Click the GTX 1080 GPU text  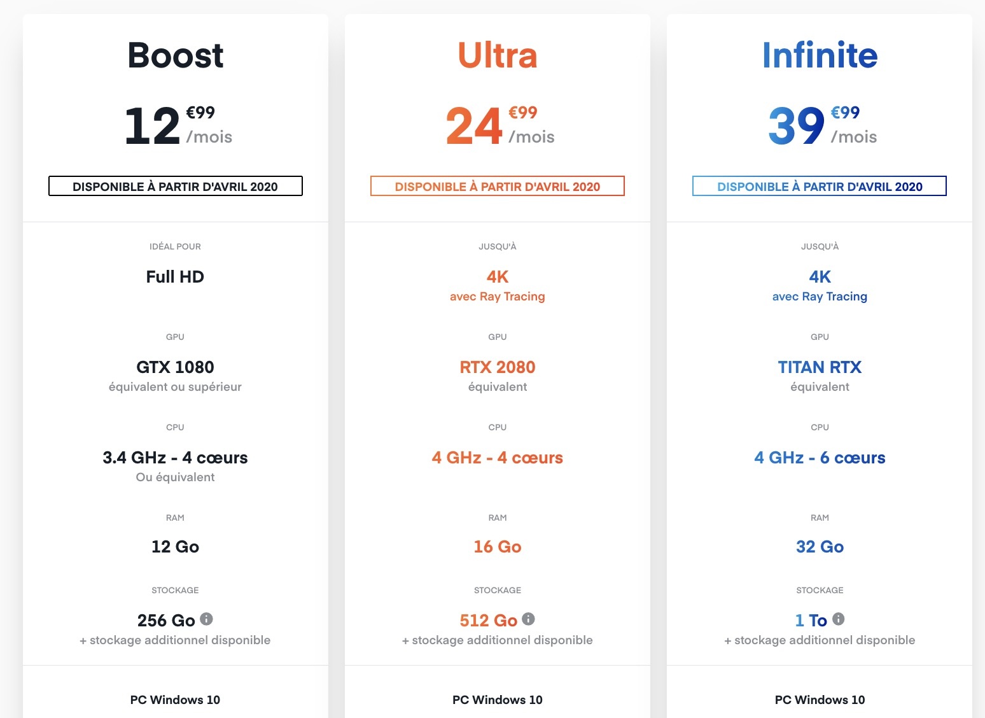click(176, 367)
